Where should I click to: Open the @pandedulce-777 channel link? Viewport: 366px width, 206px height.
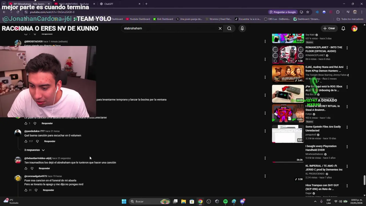click(x=34, y=131)
